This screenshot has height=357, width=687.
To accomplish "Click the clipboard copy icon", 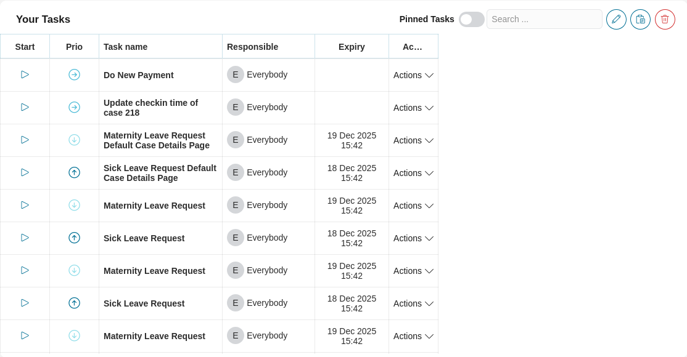I will click(x=640, y=19).
